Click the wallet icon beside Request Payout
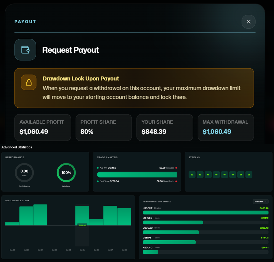The width and height of the screenshot is (274, 262). pos(25,49)
